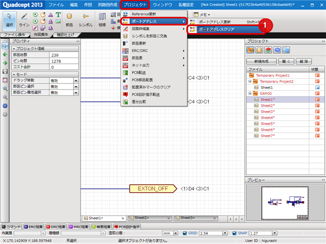Click the コスト合計 value cell

(64, 67)
